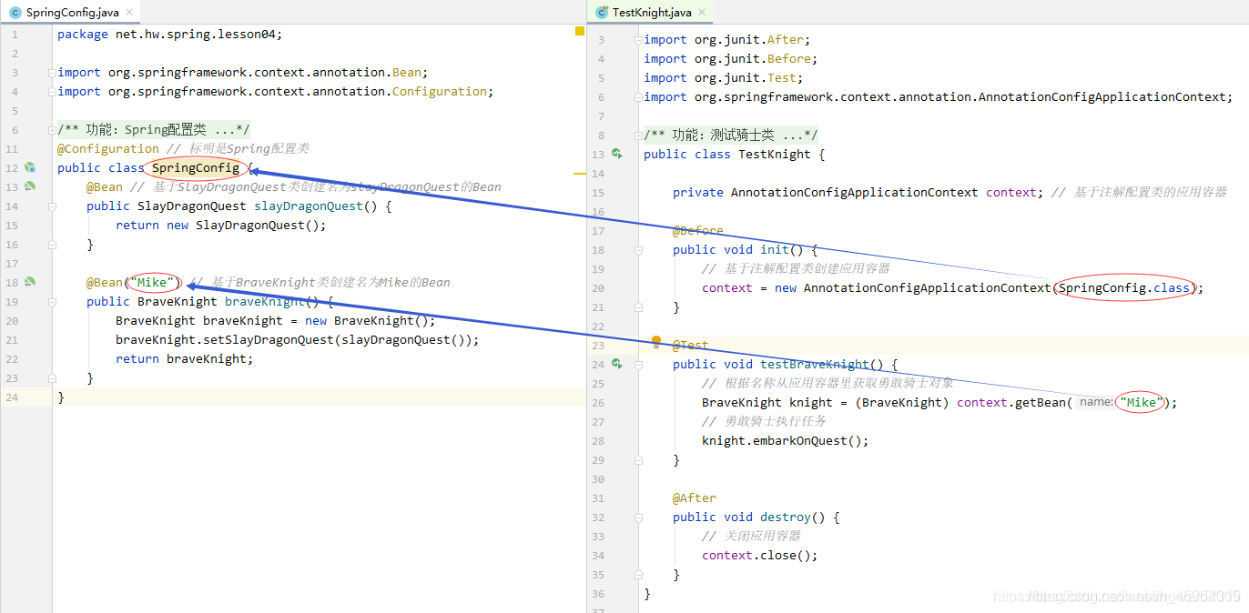The image size is (1249, 613).
Task: Click the @After annotation
Action: 695,497
